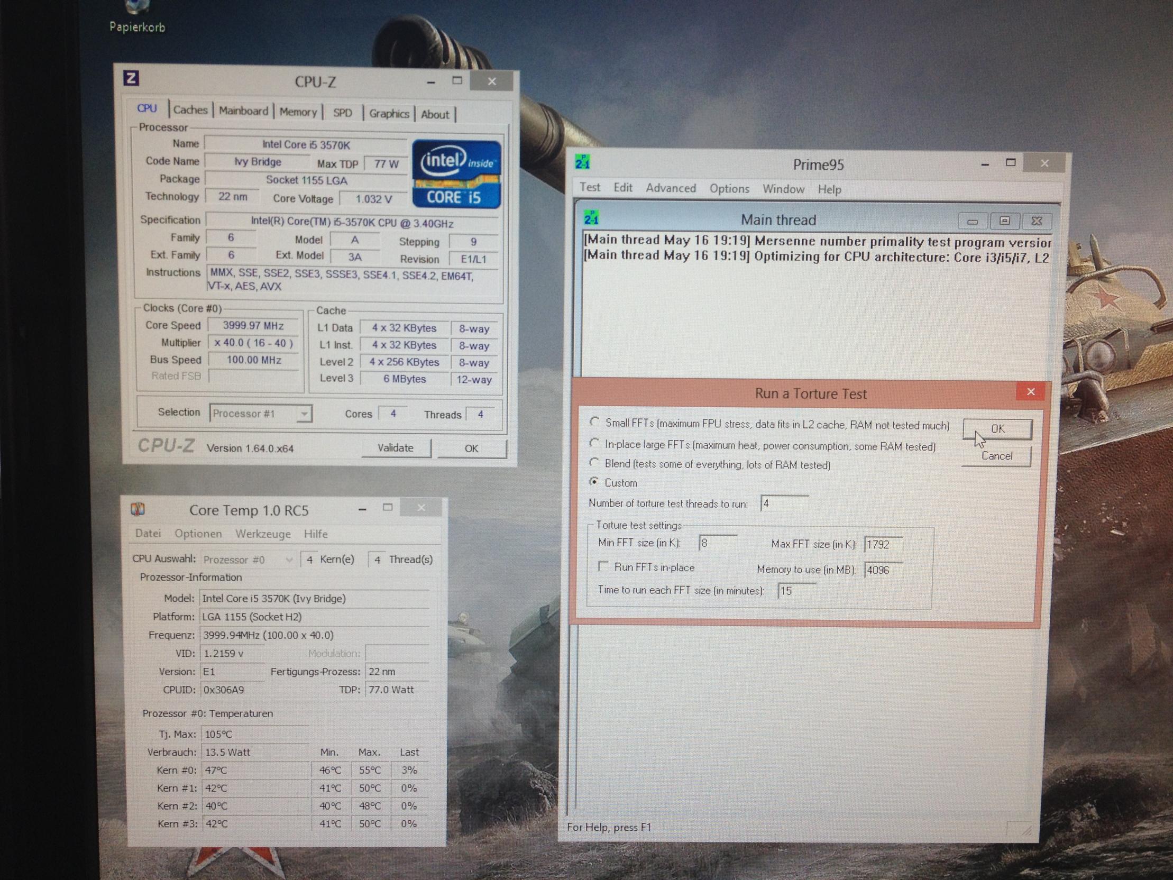Enable the Run FFTs in-place checkbox
Viewport: 1173px width, 880px height.
[603, 566]
